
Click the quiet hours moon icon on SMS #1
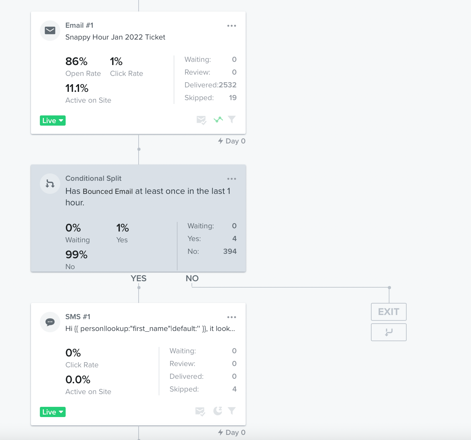point(218,411)
